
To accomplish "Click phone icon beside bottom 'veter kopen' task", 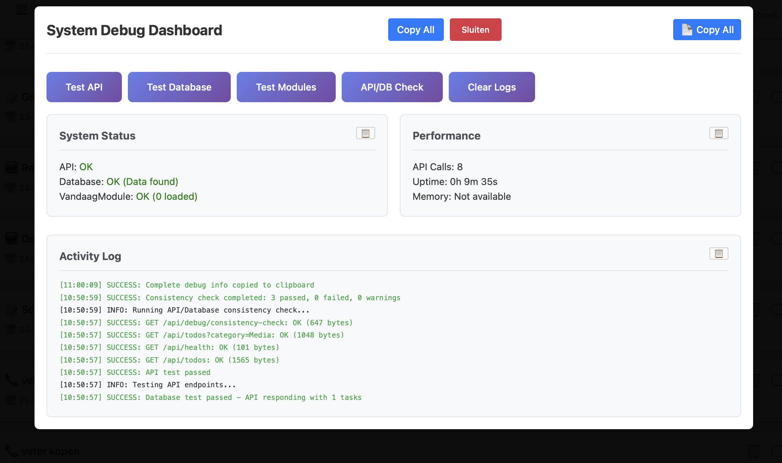I will click(x=11, y=451).
